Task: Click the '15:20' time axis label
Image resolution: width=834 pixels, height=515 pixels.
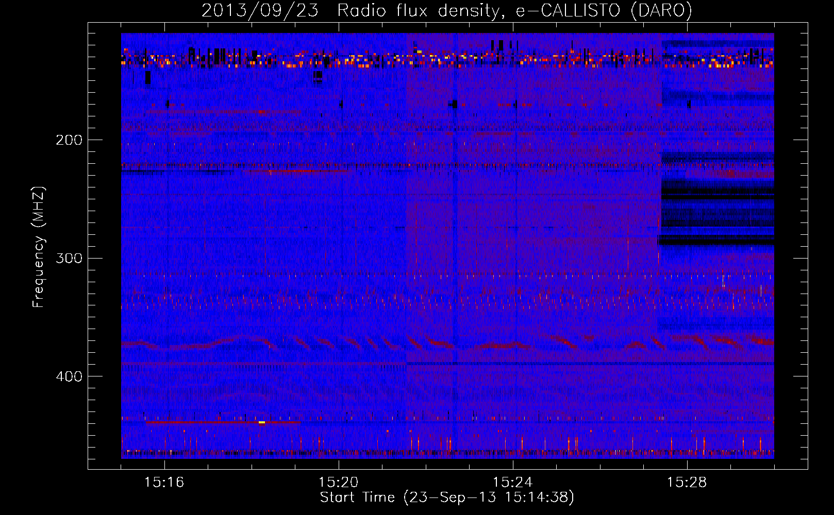Action: coord(339,483)
